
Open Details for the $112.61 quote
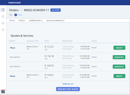tap(94, 48)
